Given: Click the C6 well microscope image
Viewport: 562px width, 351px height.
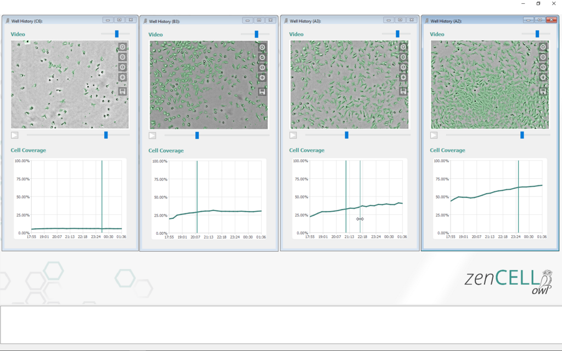Looking at the screenshot, I should click(66, 85).
